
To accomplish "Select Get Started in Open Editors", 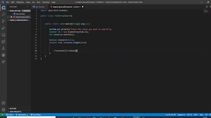I will tap(19, 14).
